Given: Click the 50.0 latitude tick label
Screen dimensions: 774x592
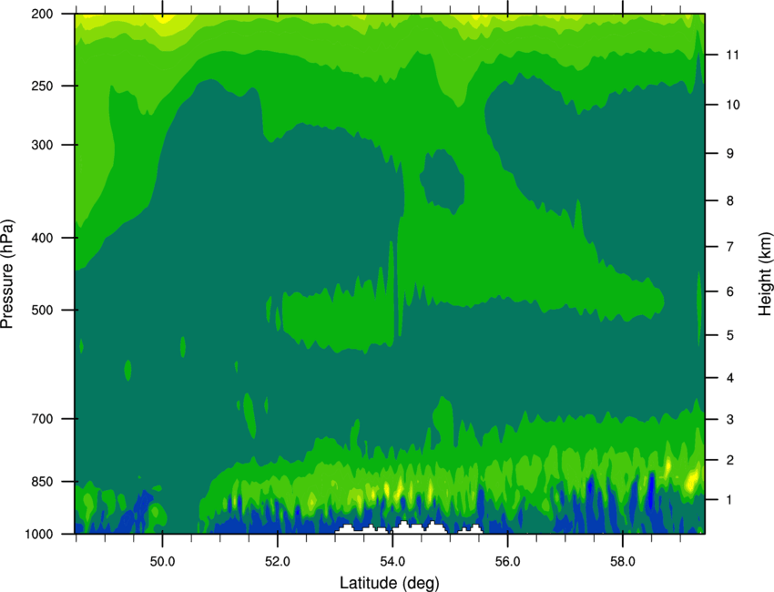Looking at the screenshot, I should tap(162, 562).
